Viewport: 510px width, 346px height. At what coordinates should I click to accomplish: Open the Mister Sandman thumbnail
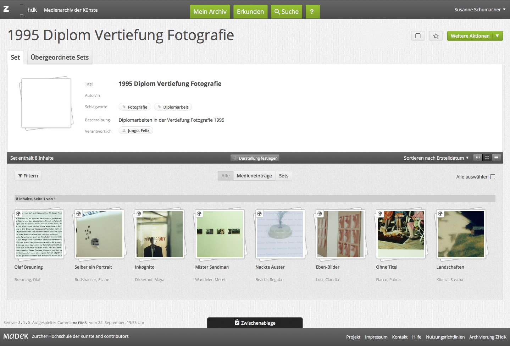pyautogui.click(x=220, y=234)
